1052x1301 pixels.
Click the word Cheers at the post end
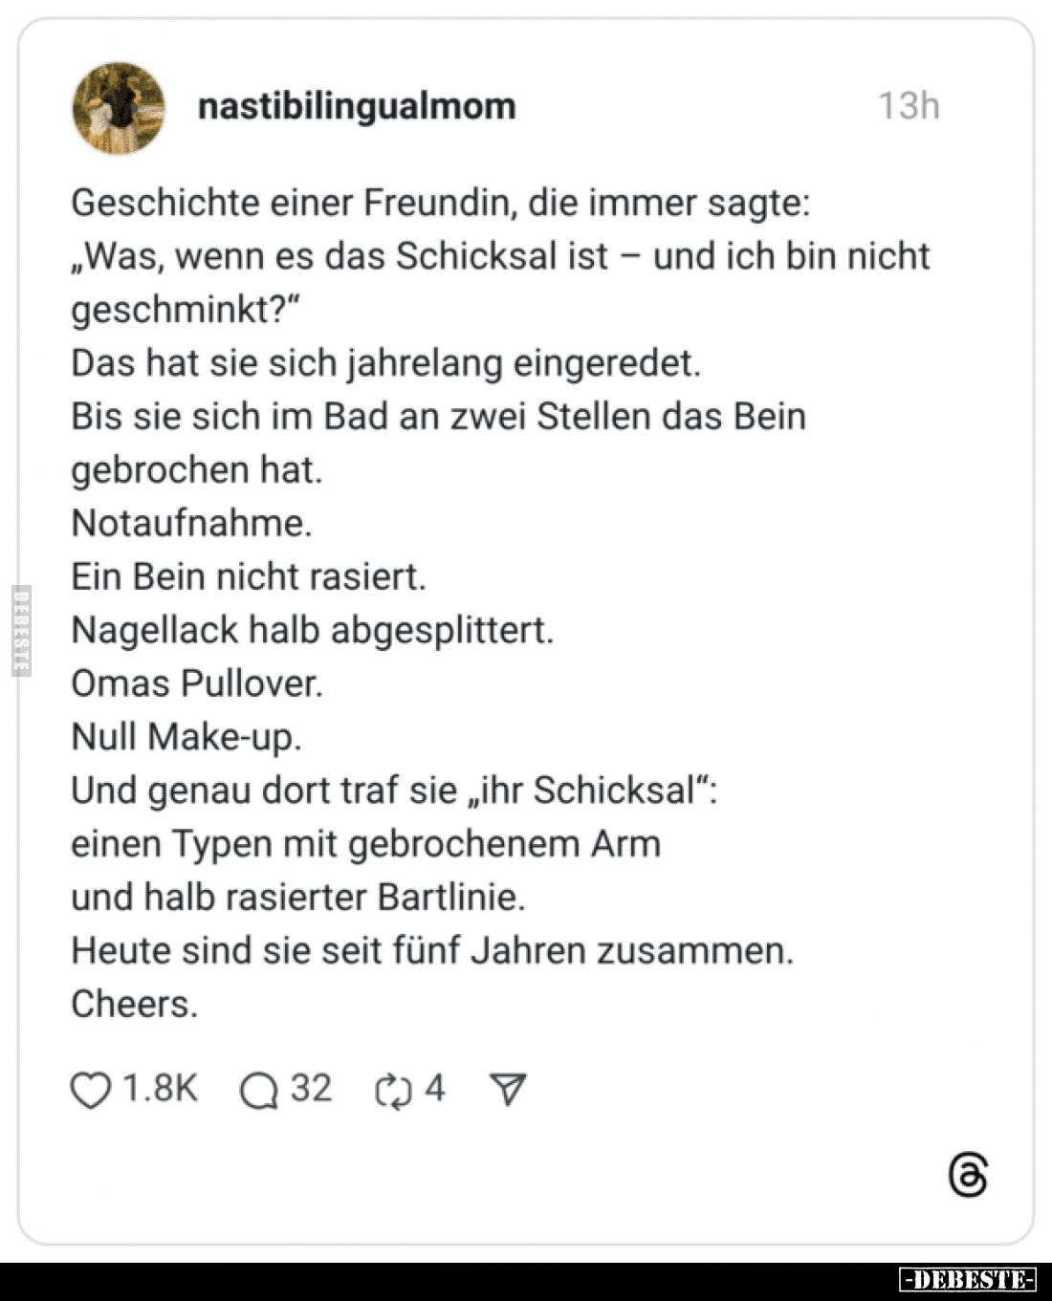[134, 1004]
